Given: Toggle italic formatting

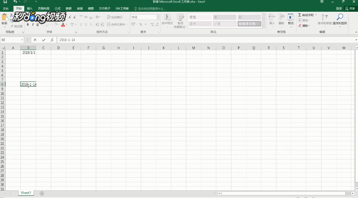Looking at the screenshot, I should [33, 25].
